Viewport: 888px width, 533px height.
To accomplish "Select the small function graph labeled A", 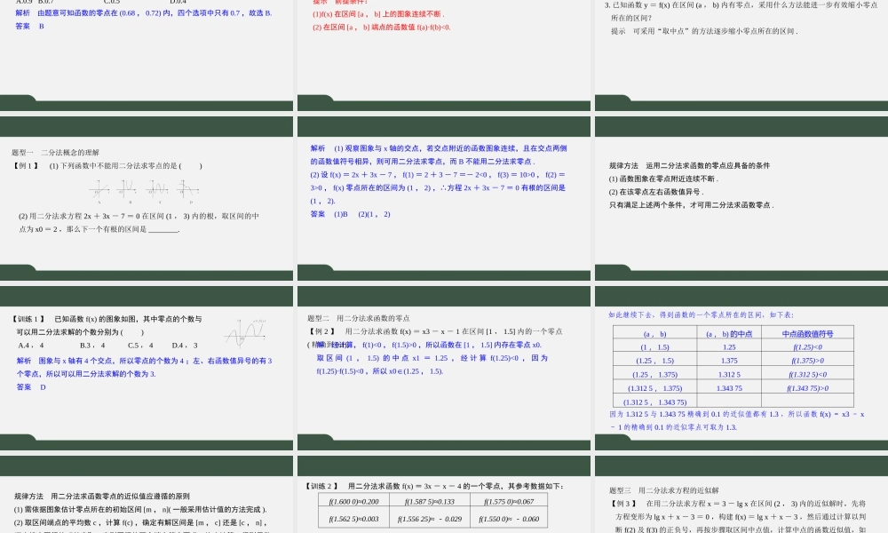I will coord(99,188).
